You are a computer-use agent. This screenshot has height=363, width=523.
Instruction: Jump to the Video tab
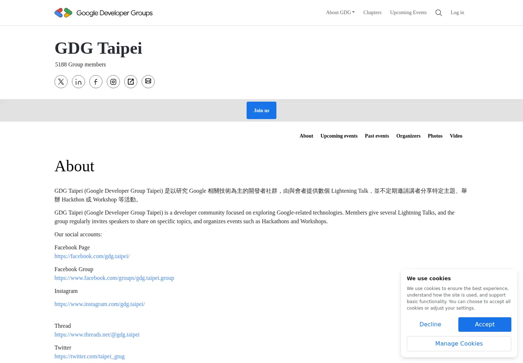[x=456, y=136]
